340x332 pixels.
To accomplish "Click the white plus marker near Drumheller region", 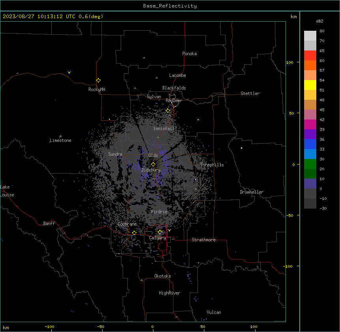I will (241, 148).
